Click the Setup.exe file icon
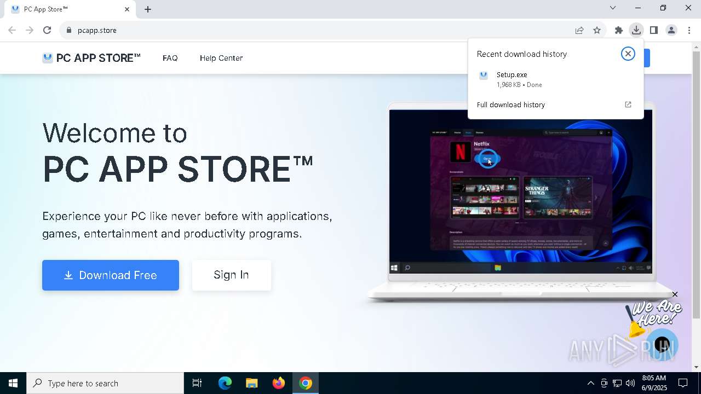Screen dimensions: 701x394 (484, 76)
